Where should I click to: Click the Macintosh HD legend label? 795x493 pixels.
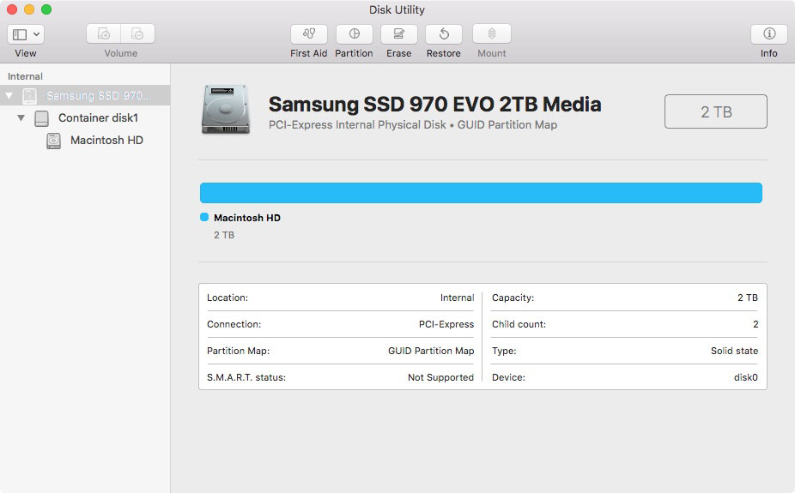click(247, 218)
